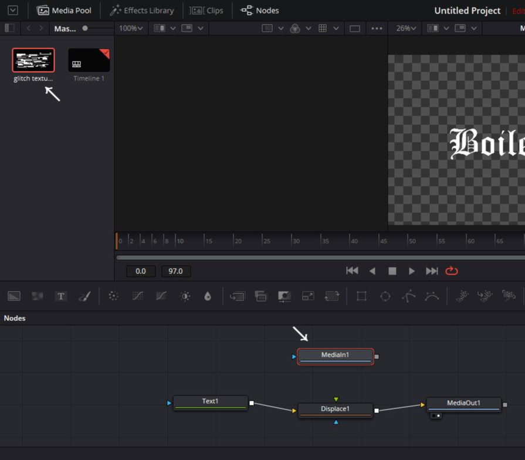This screenshot has width=525, height=460.
Task: Stop playback
Action: click(x=392, y=271)
